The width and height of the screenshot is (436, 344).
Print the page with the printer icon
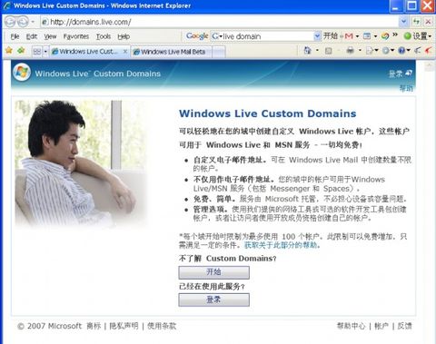click(351, 51)
